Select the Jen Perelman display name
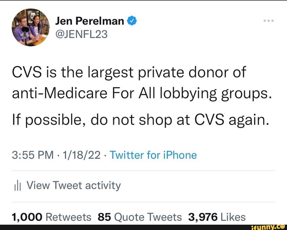 point(89,20)
